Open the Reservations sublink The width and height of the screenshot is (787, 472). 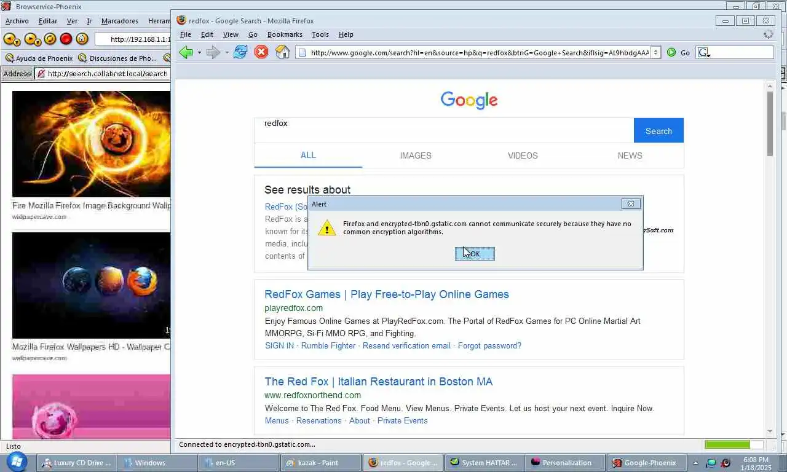[318, 420]
